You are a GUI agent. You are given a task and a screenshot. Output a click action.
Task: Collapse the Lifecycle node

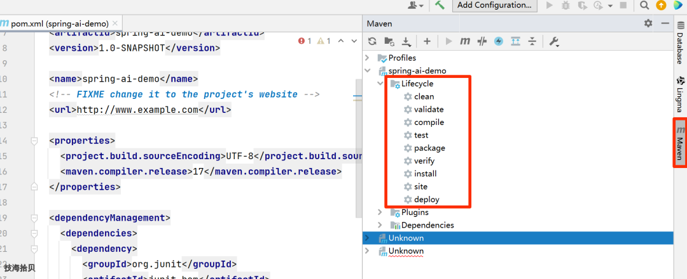[380, 84]
